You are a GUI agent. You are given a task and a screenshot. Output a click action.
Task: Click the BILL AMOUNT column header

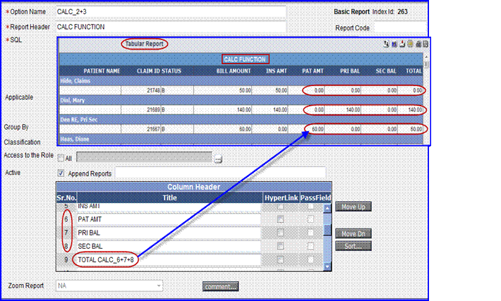pyautogui.click(x=234, y=71)
